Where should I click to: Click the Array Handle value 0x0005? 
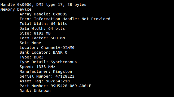point(60,14)
